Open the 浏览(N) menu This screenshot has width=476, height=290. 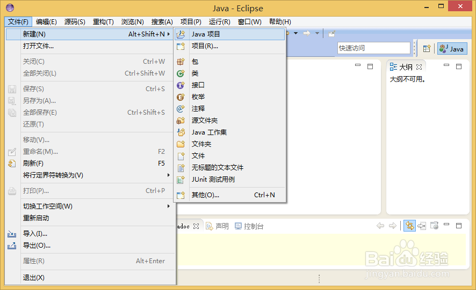(x=132, y=22)
